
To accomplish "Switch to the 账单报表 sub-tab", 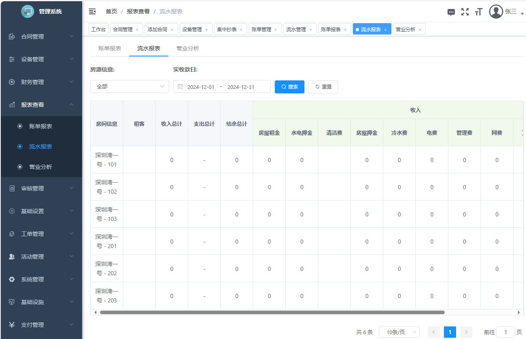I will [x=110, y=48].
